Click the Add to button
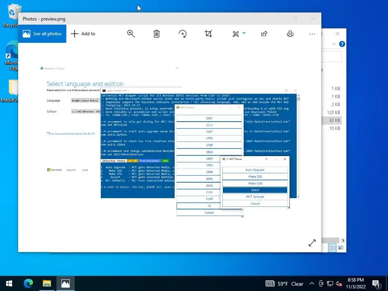Viewport: 388px width, 291px height. click(83, 34)
